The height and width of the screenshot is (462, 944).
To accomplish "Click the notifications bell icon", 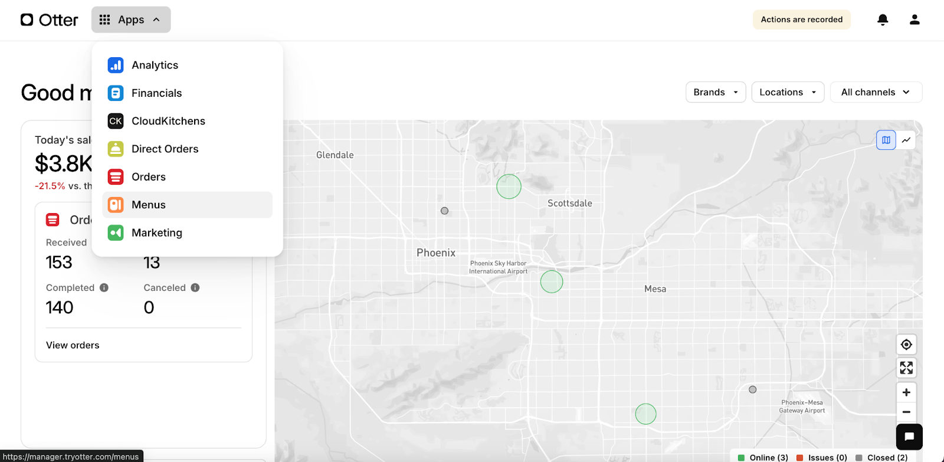I will [x=883, y=19].
